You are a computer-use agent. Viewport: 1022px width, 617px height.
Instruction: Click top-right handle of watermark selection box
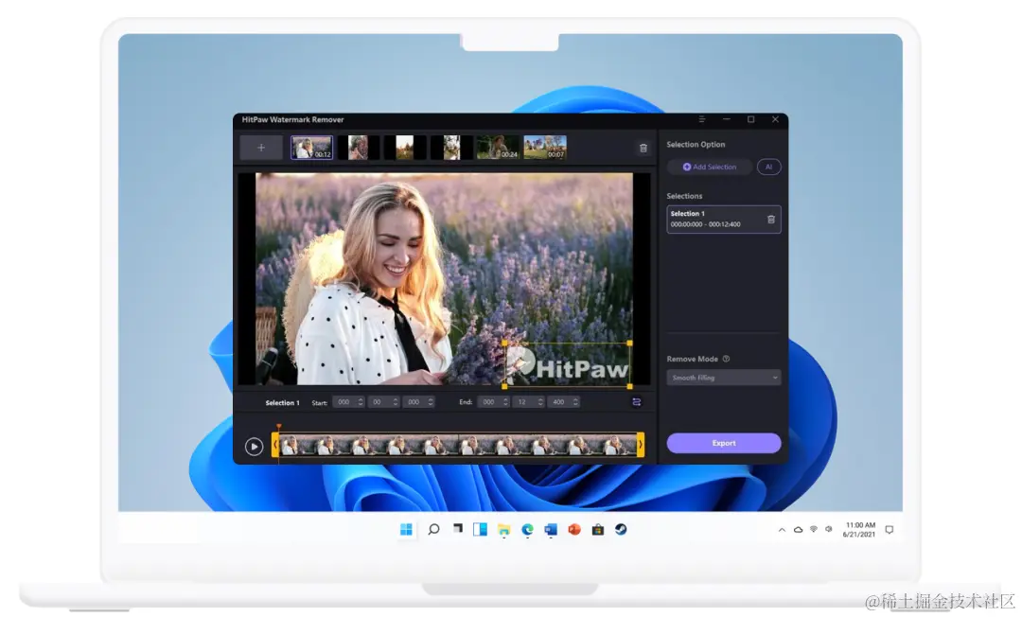[x=629, y=343]
